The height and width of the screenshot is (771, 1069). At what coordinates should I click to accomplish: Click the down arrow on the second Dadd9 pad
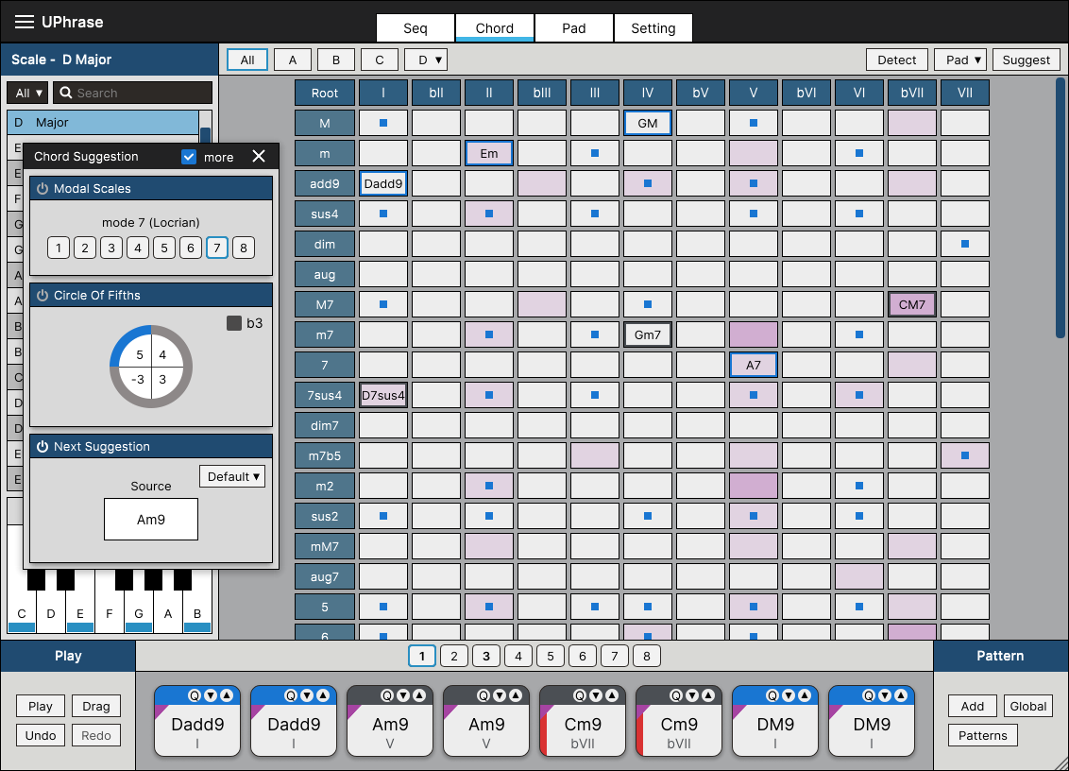point(307,695)
